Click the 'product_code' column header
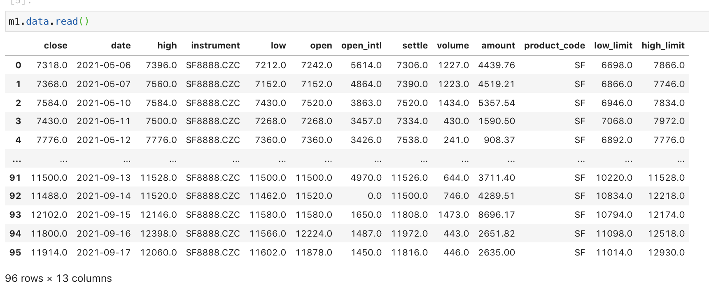709x290 pixels. [554, 46]
